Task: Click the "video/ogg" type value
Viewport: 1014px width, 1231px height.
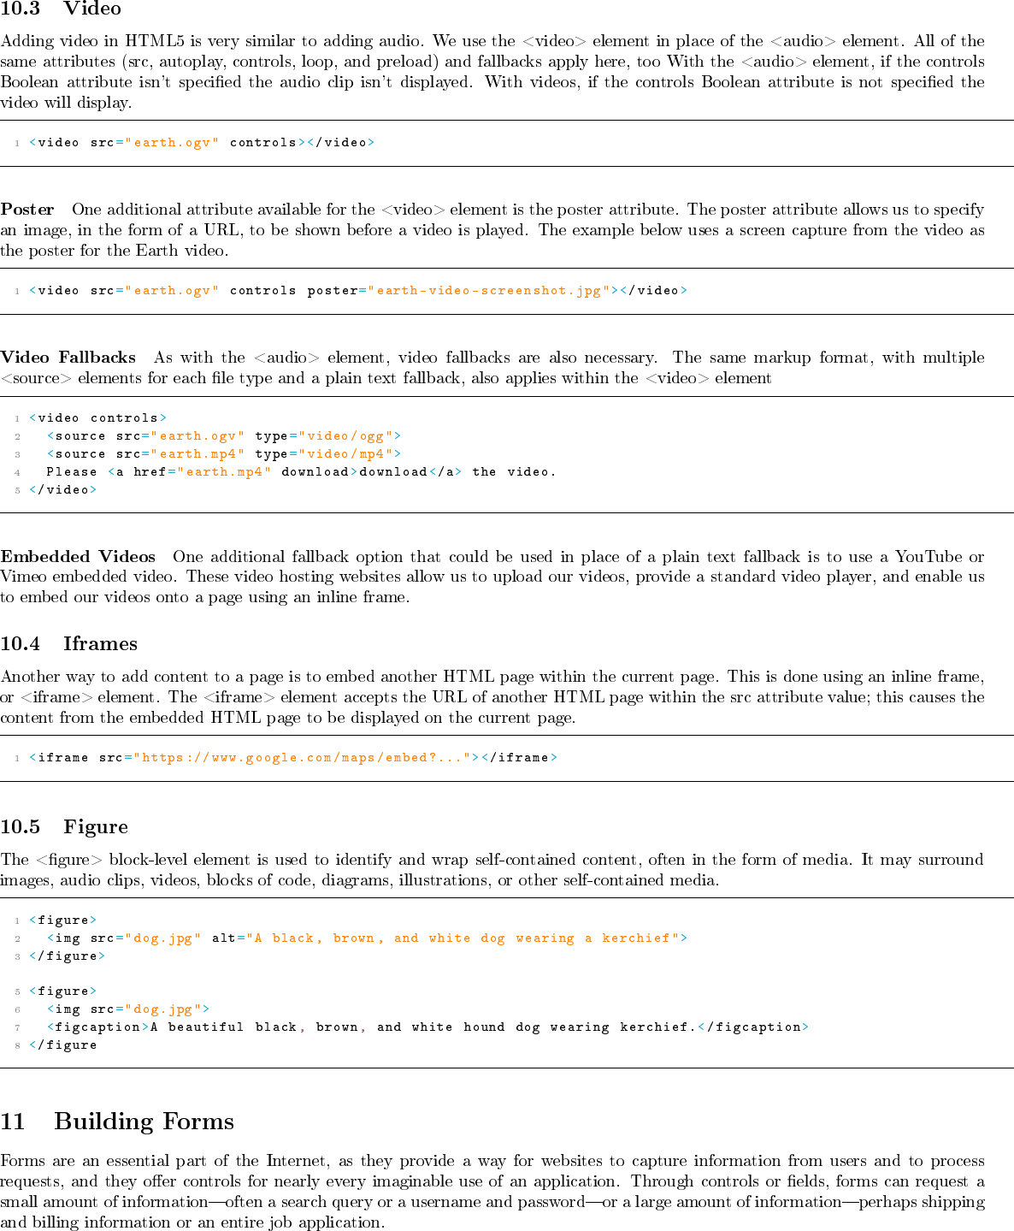Action: [345, 436]
